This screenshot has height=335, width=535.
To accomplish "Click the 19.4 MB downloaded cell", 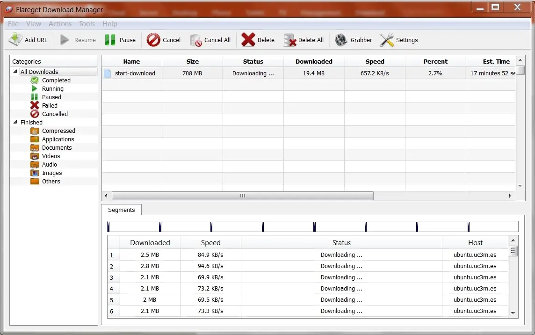I will pos(313,73).
